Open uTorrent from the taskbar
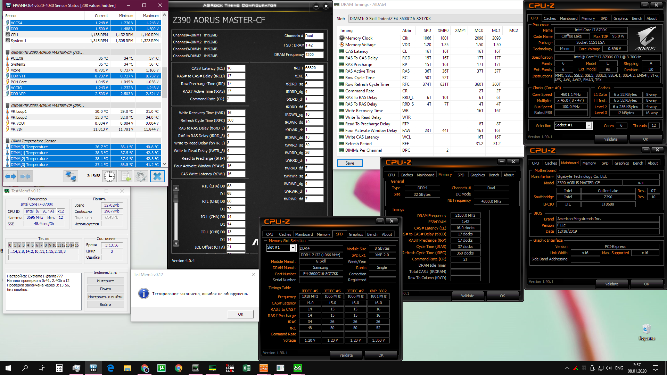The height and width of the screenshot is (375, 667). [162, 368]
